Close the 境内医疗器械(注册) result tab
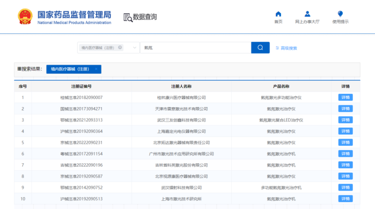Image resolution: width=375 pixels, height=209 pixels. (x=96, y=69)
